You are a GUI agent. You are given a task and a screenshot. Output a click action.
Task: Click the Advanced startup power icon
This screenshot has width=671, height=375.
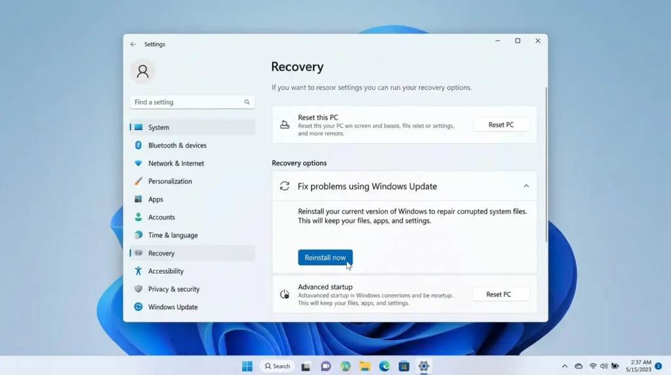tap(284, 294)
